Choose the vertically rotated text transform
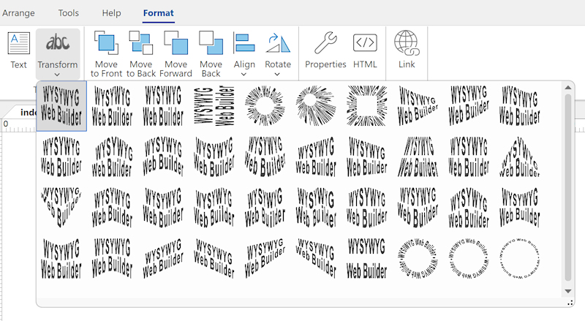The width and height of the screenshot is (585, 321). coord(214,105)
